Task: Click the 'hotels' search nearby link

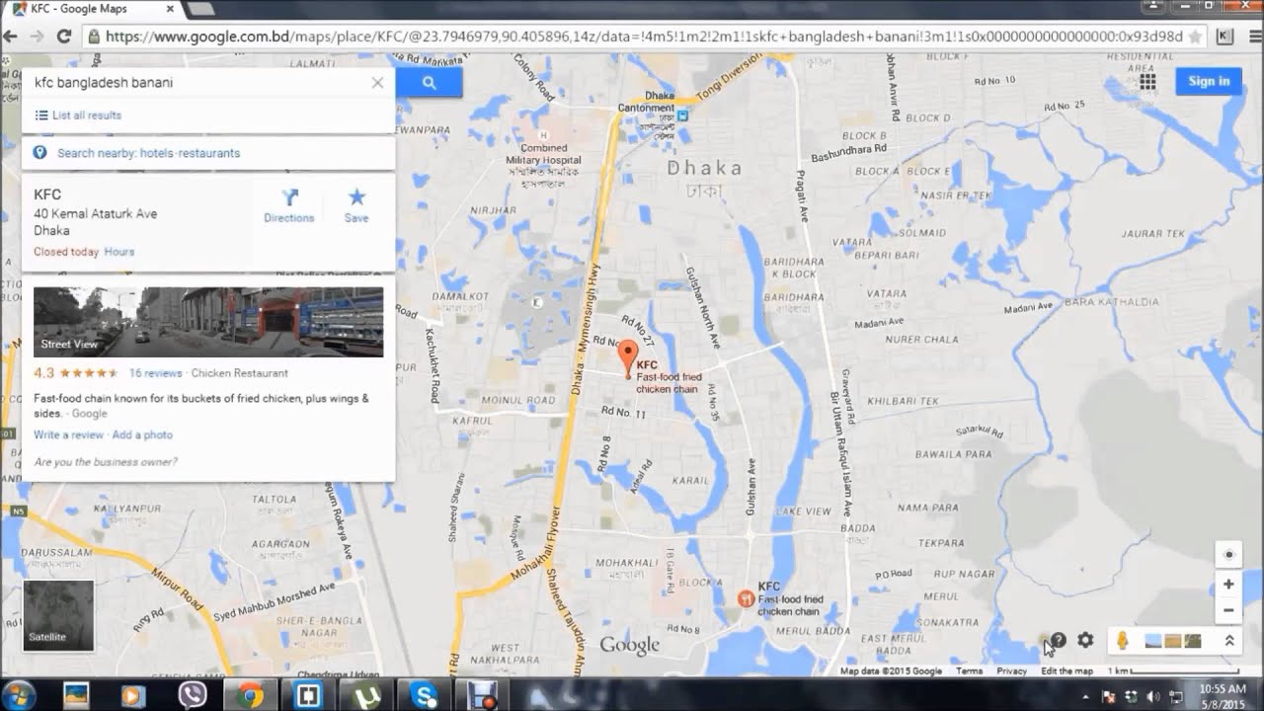Action: coord(158,153)
